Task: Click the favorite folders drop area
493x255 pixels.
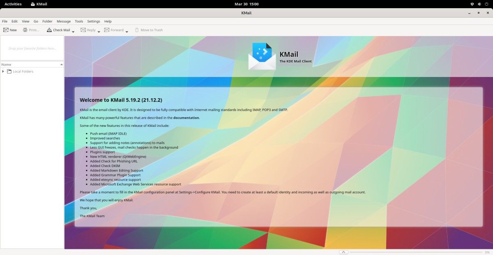Action: (x=32, y=48)
